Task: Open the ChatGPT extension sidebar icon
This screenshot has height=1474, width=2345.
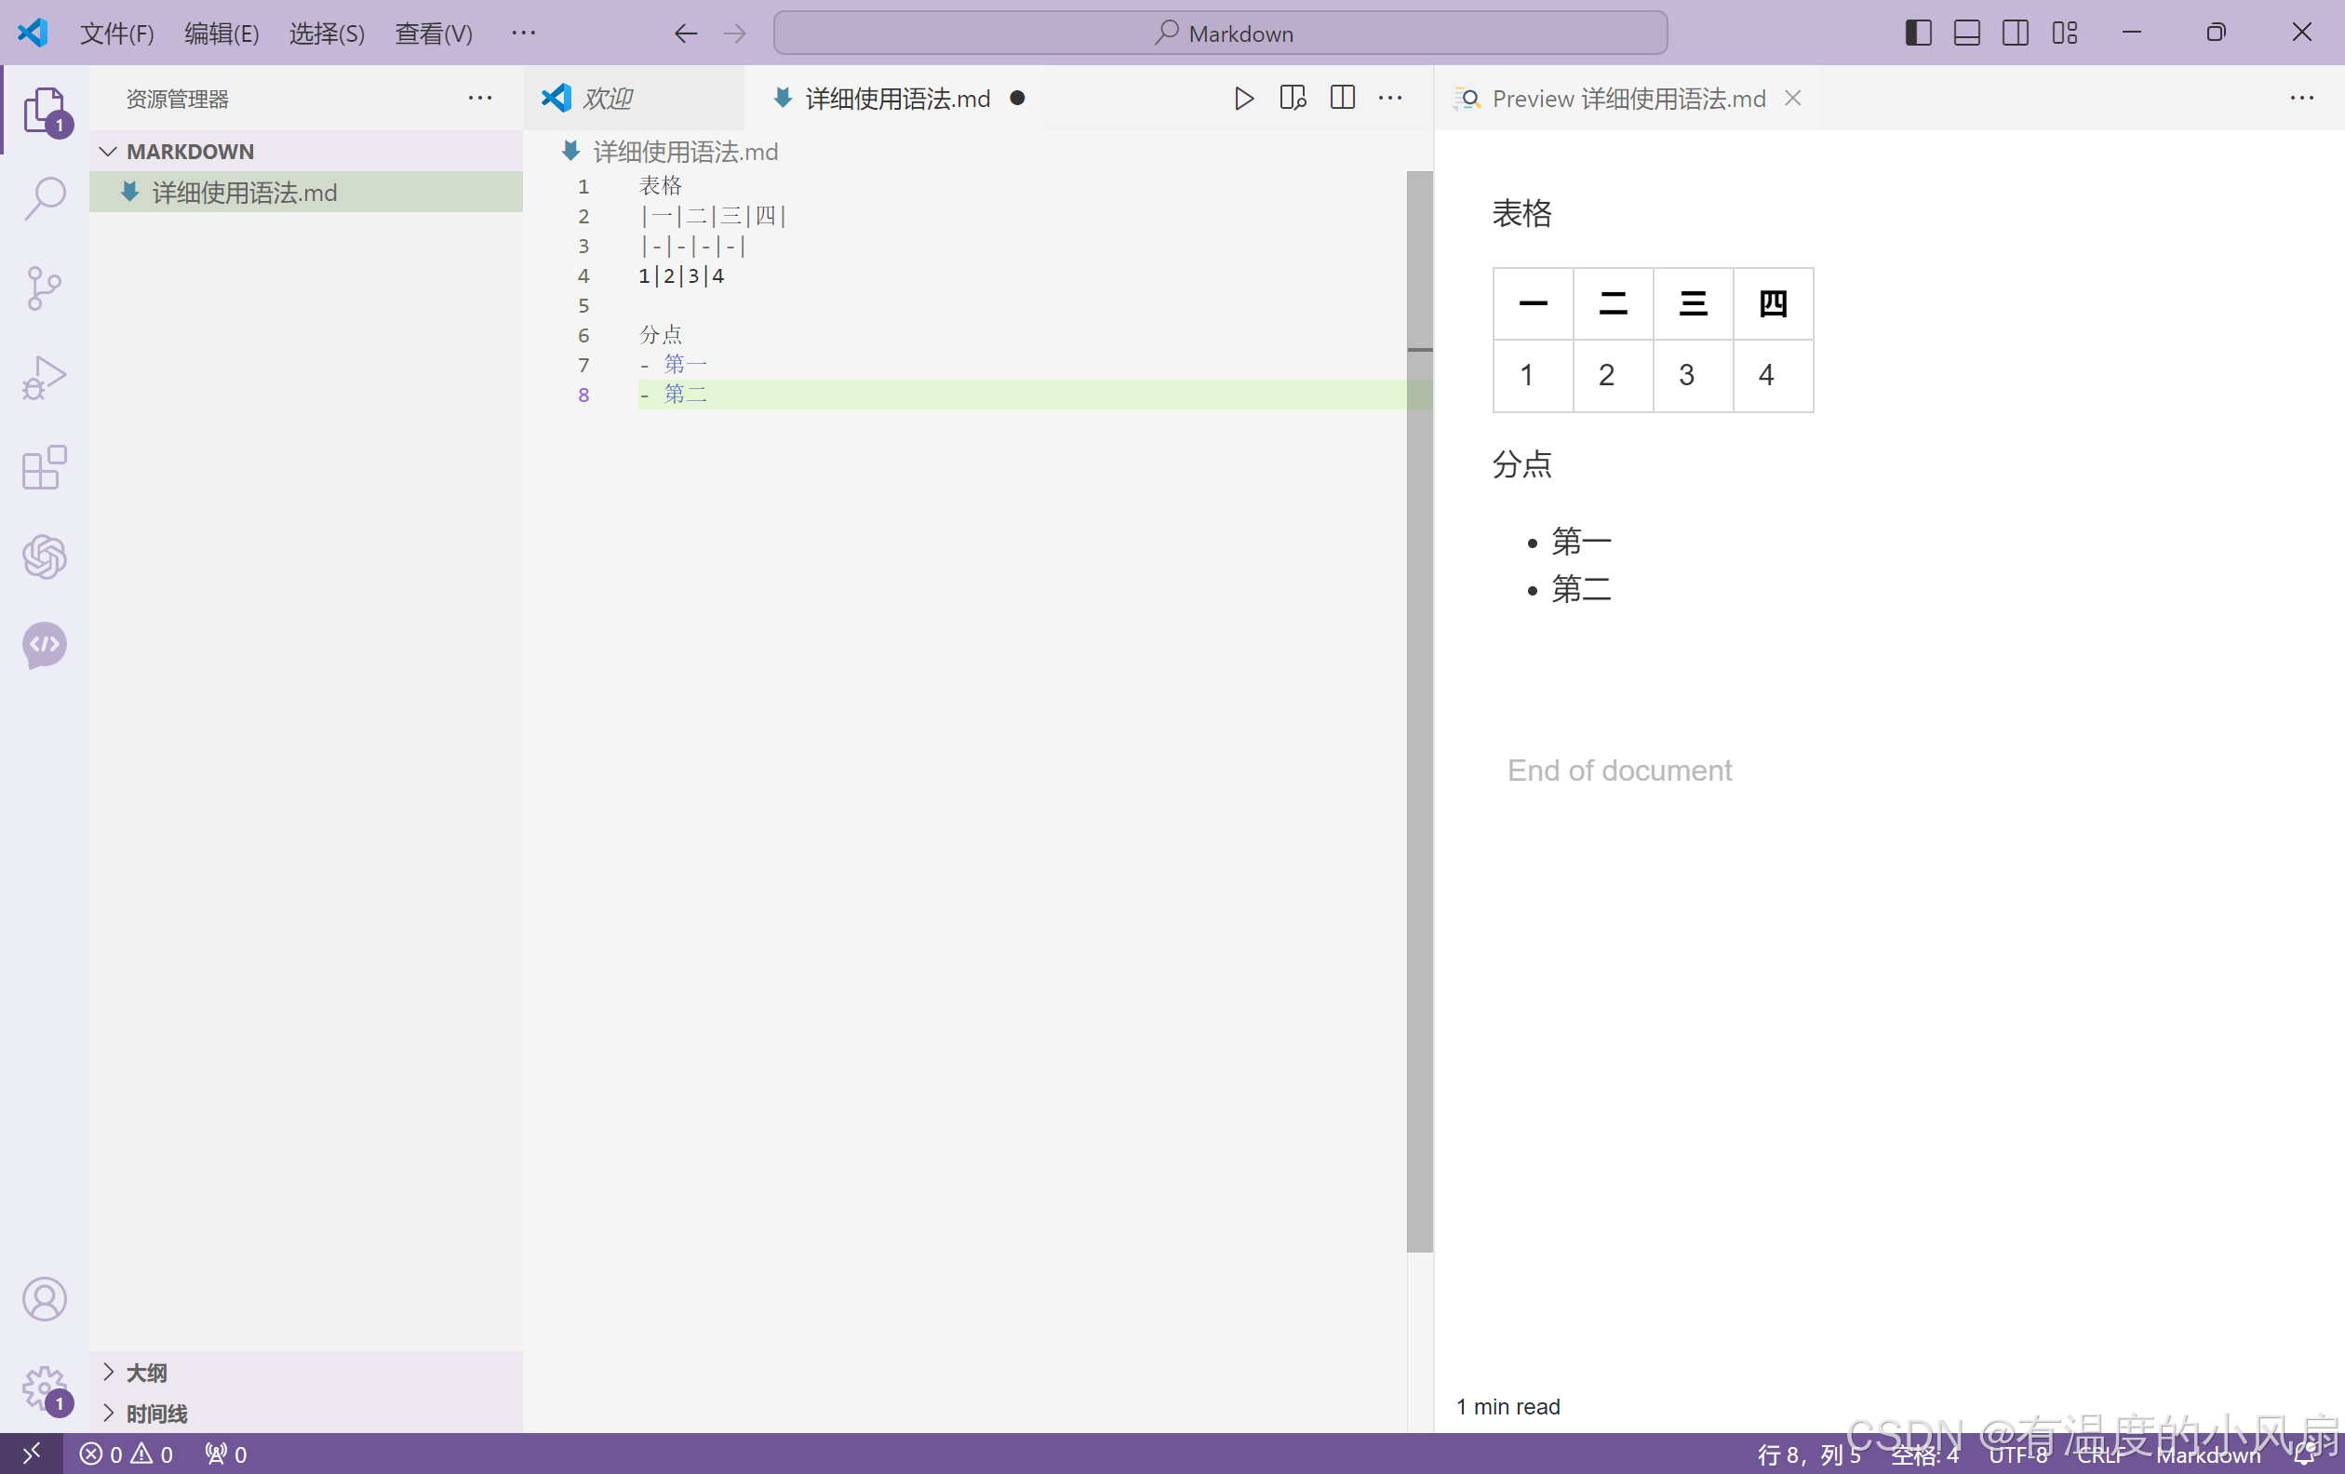Action: pos(45,556)
